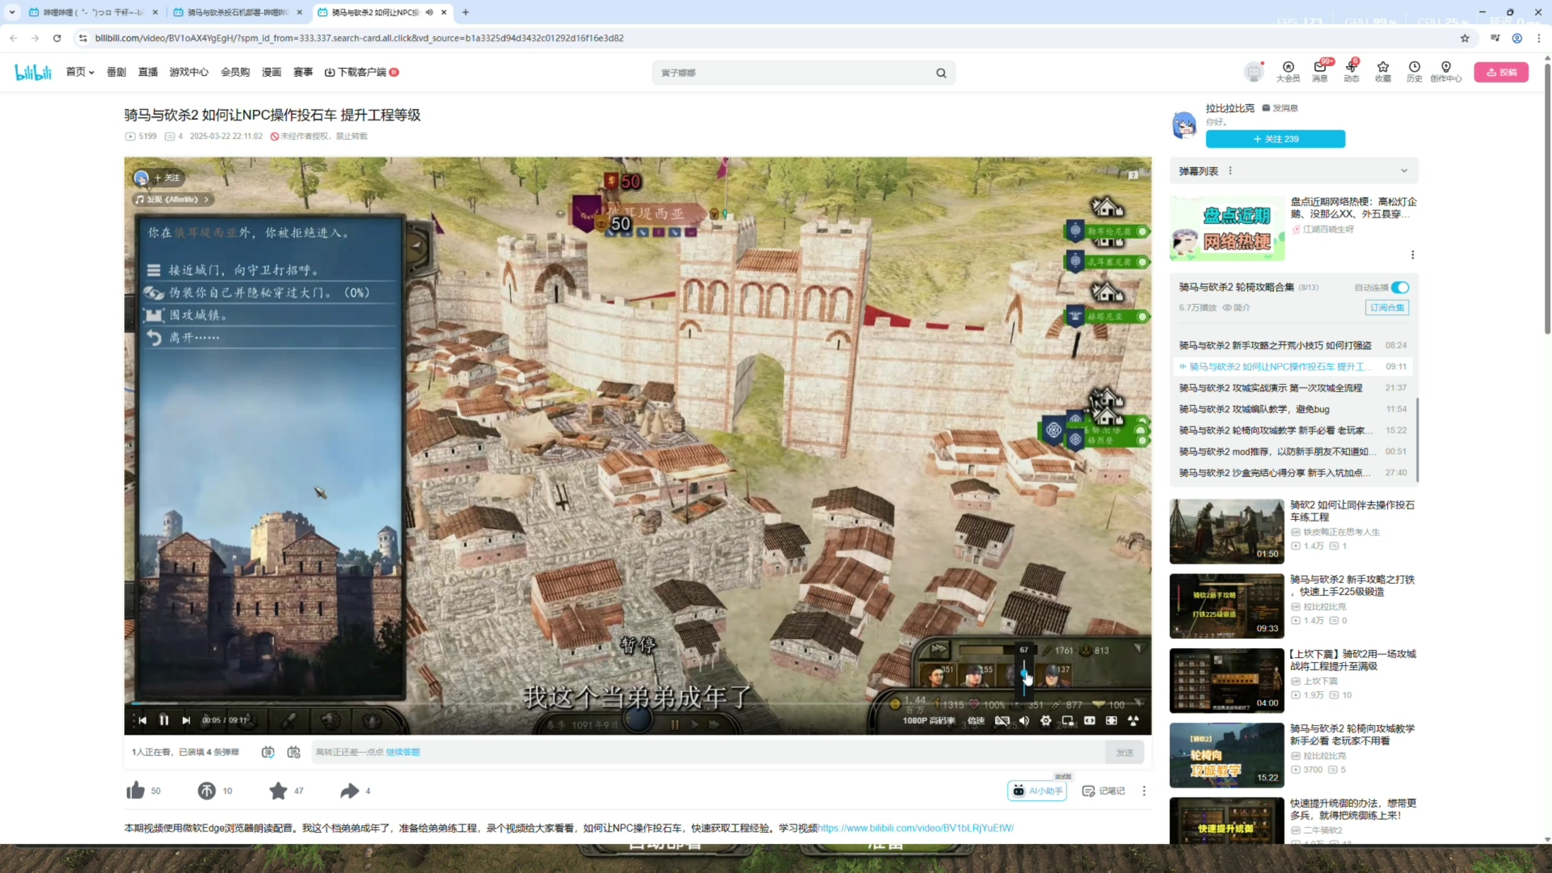Image resolution: width=1552 pixels, height=873 pixels.
Task: Open the 首页 dropdown in the navigation
Action: tap(80, 72)
